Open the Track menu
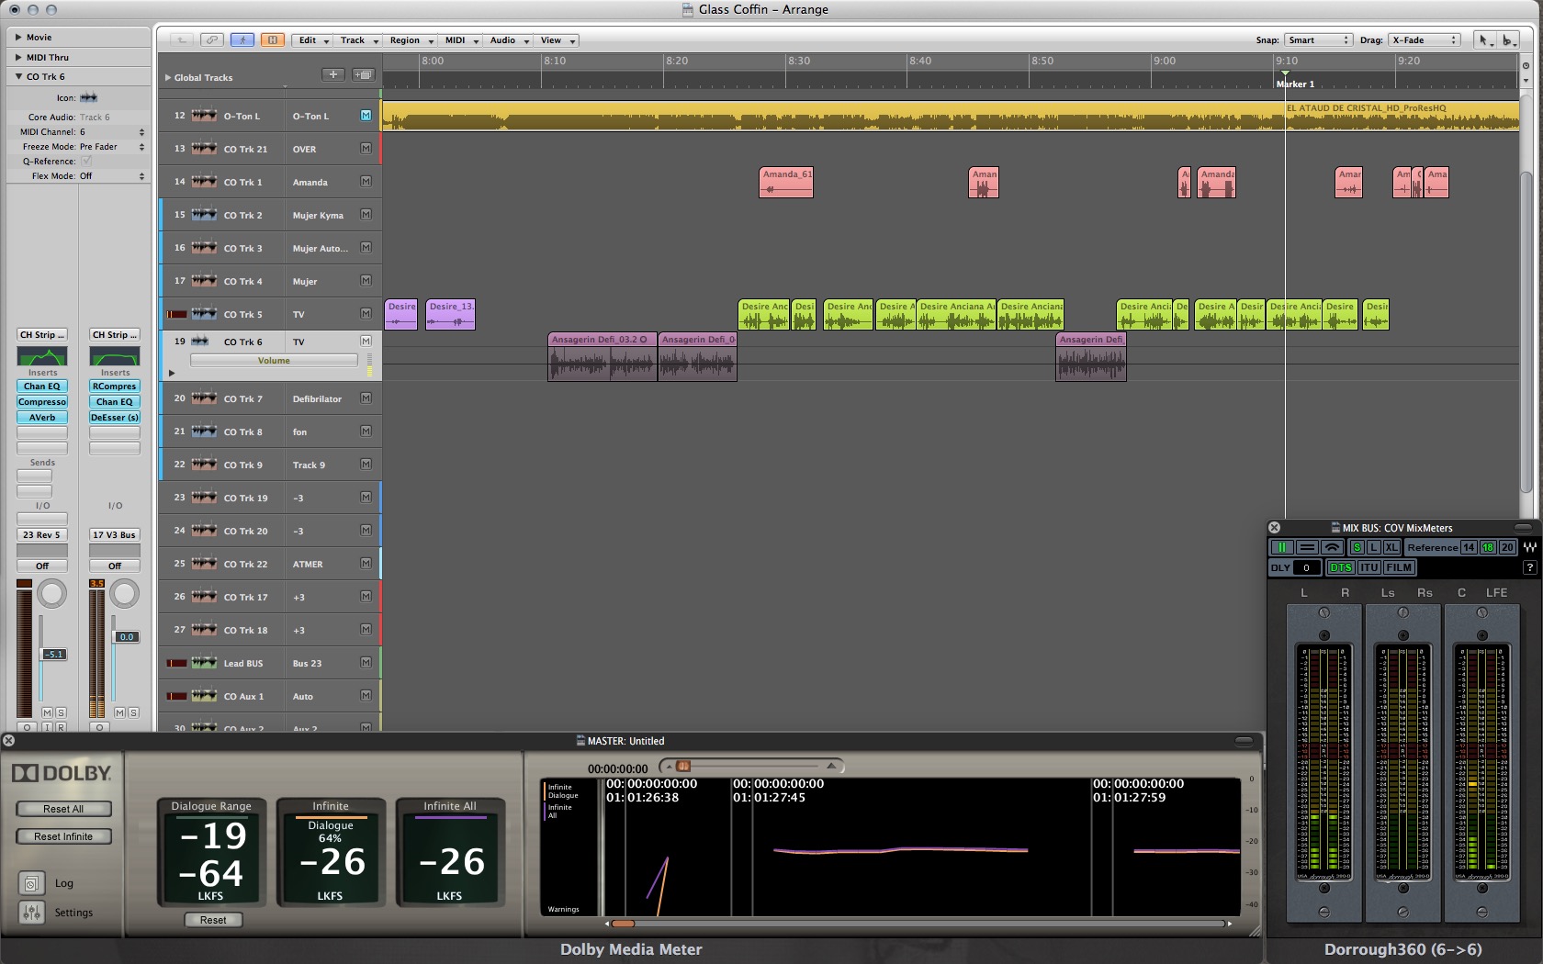This screenshot has height=964, width=1543. click(358, 39)
